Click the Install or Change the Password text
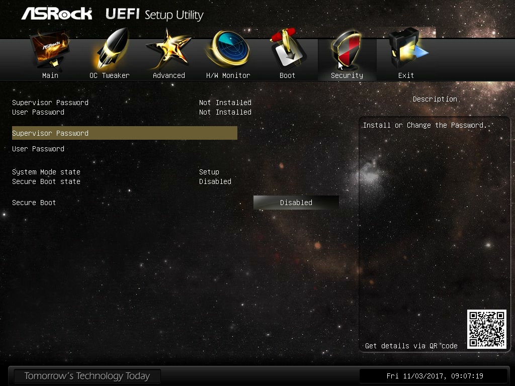Image resolution: width=515 pixels, height=386 pixels. pos(424,125)
